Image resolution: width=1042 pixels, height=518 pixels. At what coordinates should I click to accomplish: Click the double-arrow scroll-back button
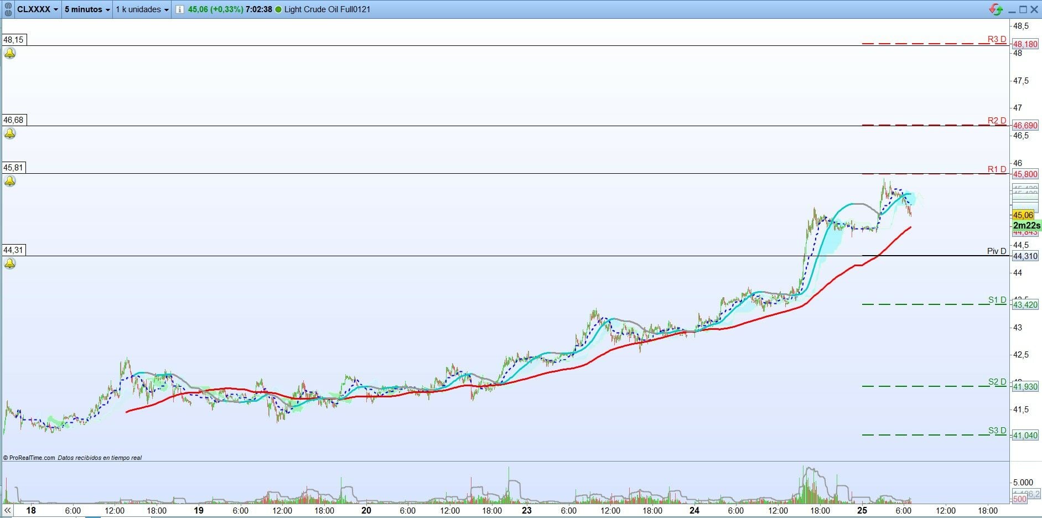tap(8, 510)
